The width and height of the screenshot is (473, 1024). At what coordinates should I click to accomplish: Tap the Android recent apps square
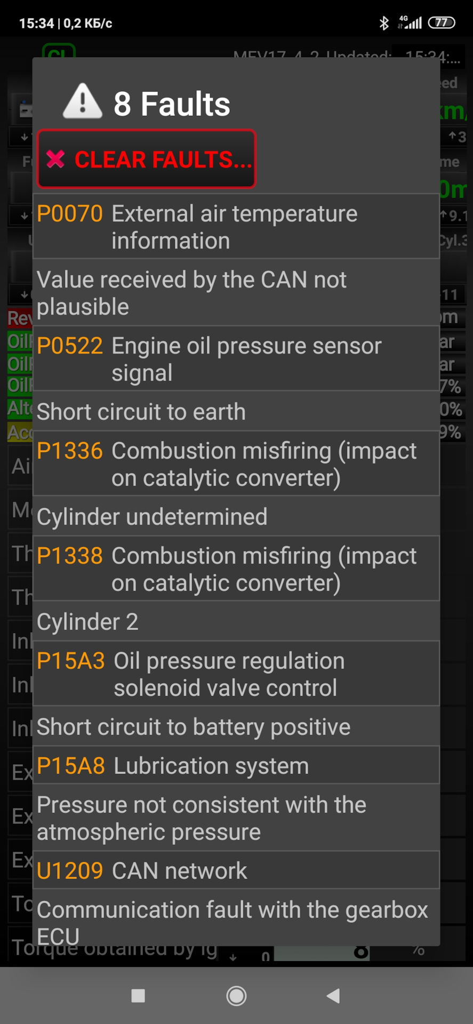138,995
